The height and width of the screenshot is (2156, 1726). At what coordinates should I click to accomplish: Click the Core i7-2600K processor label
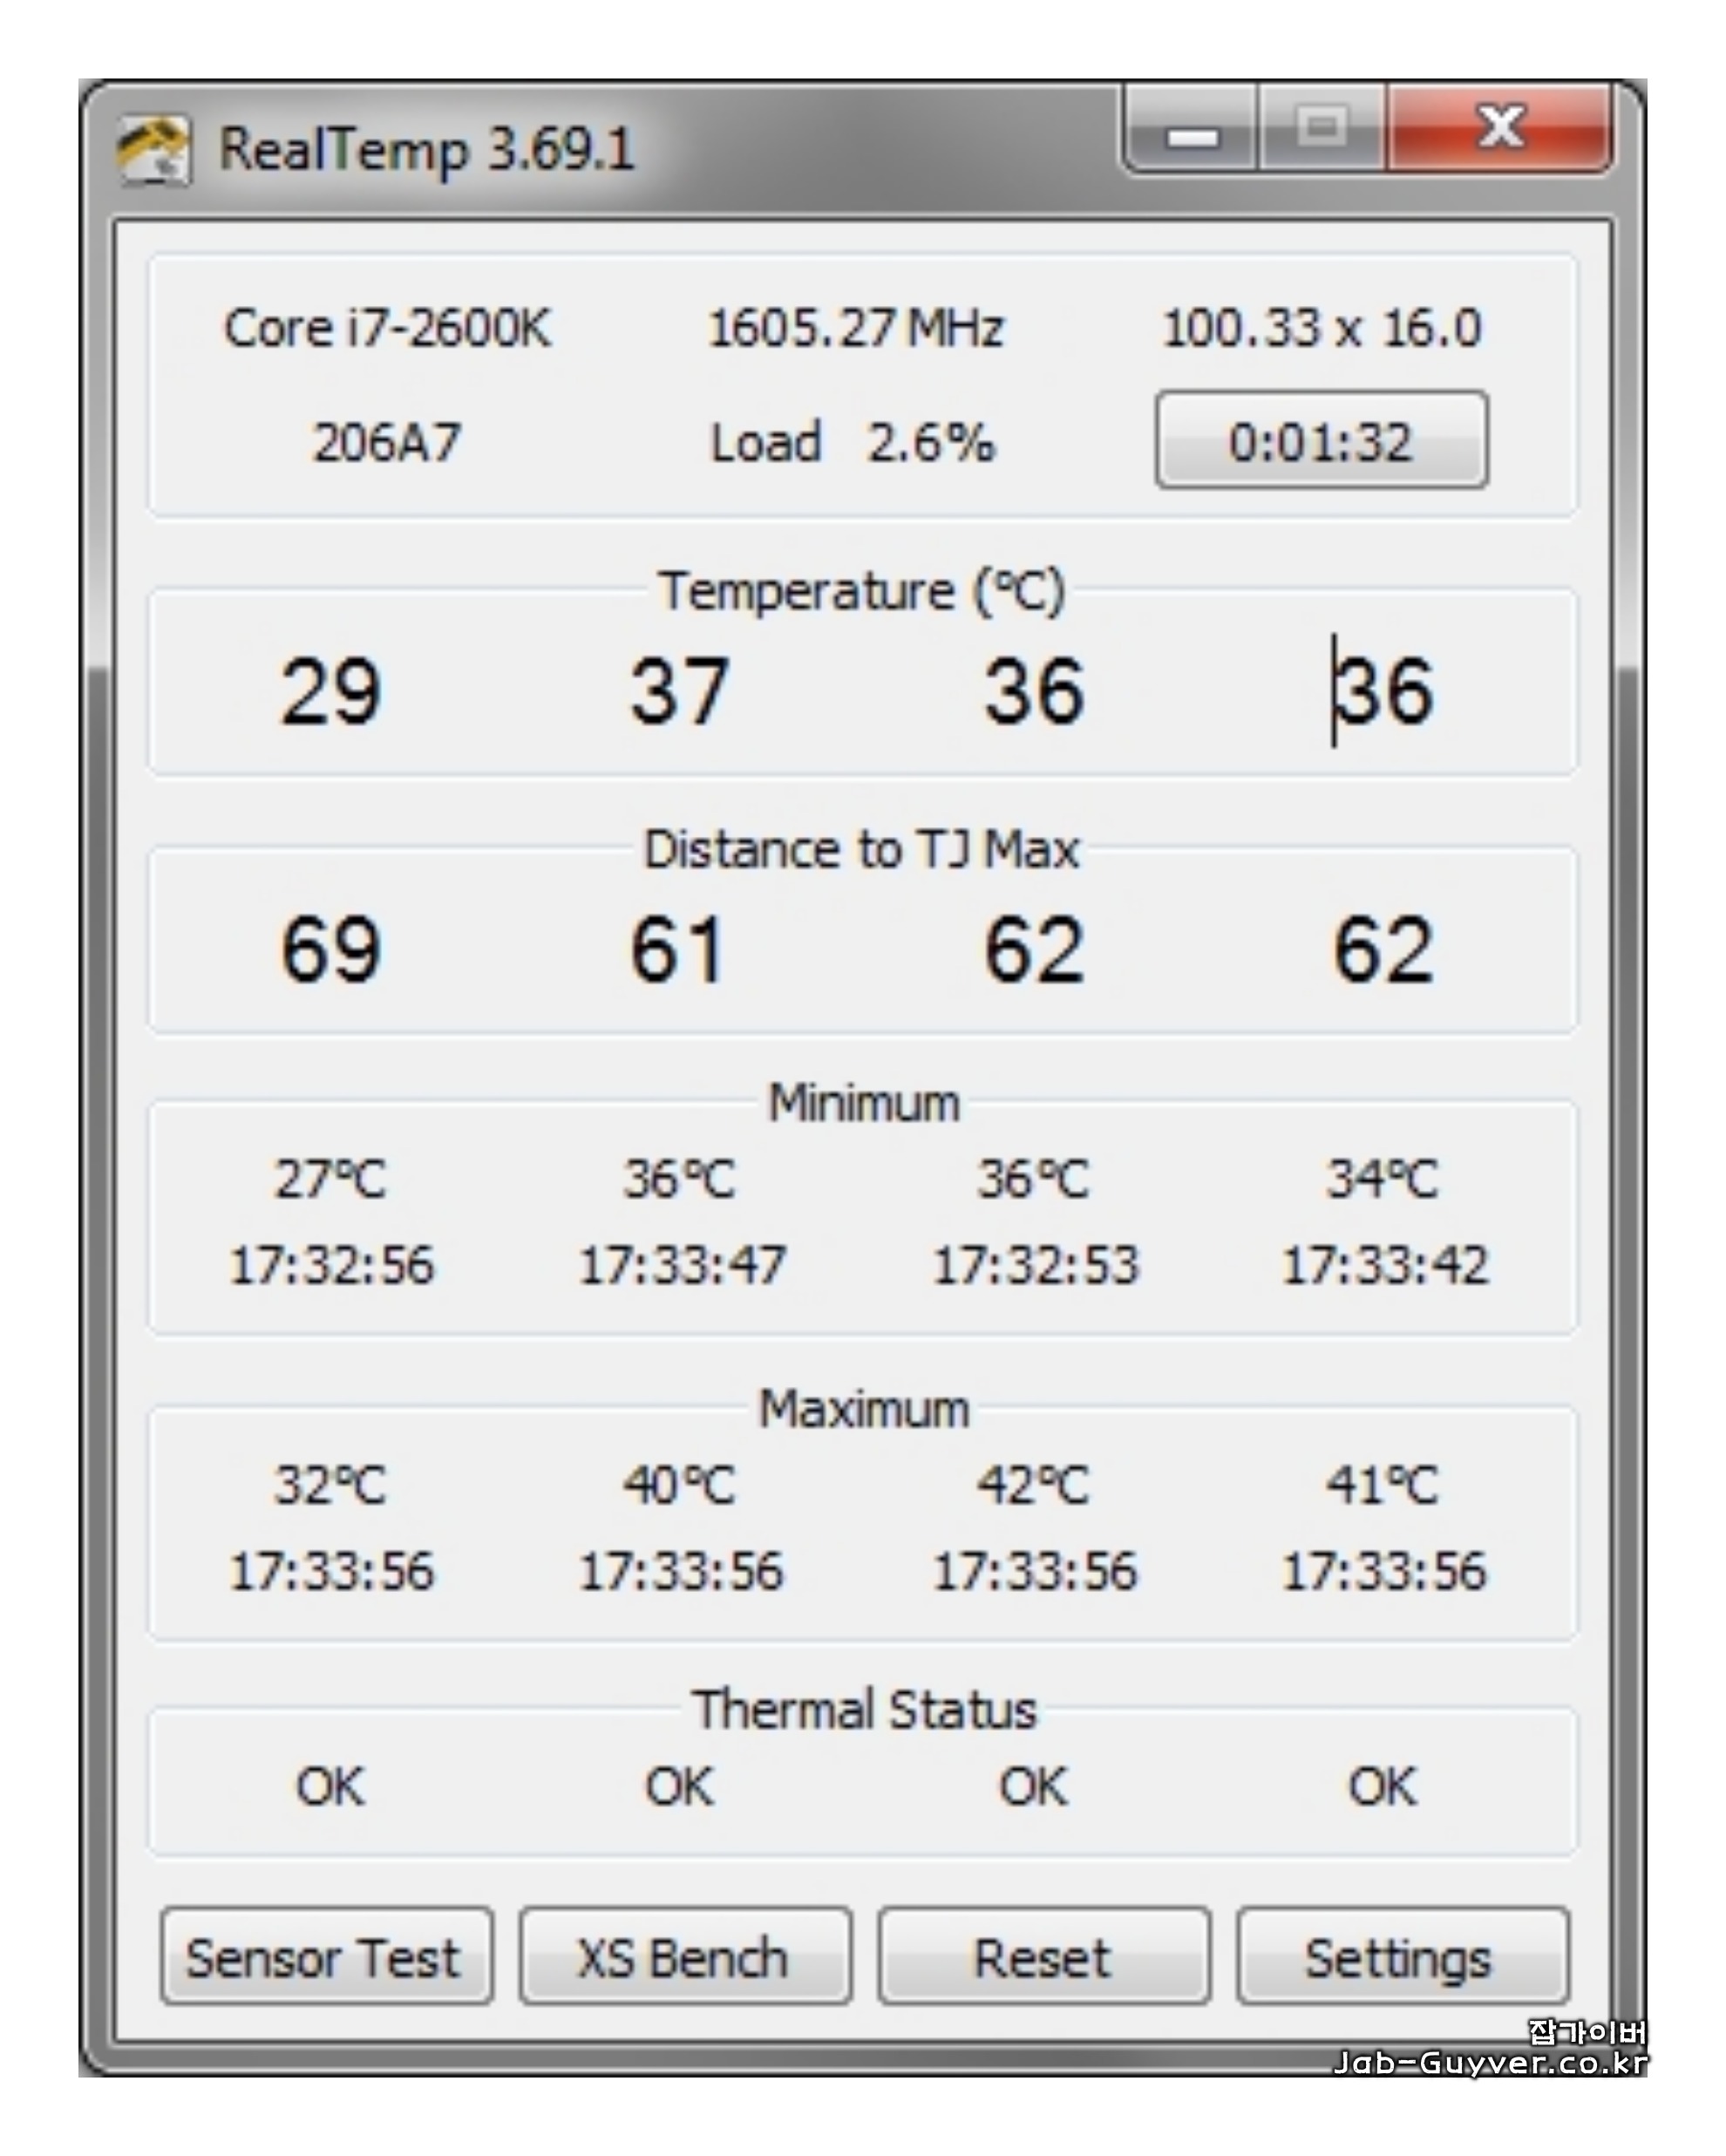click(387, 329)
